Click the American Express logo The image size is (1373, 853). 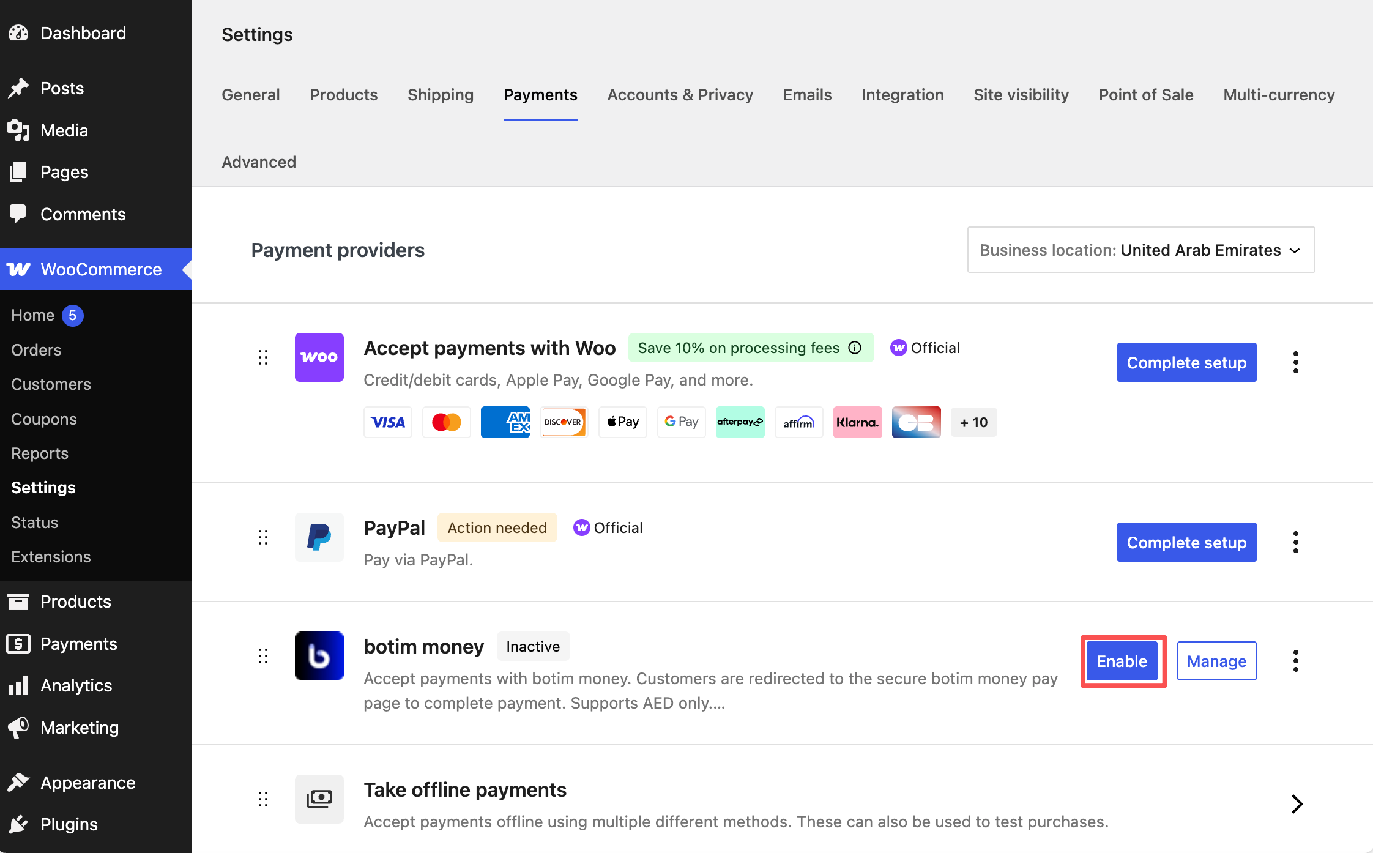505,422
